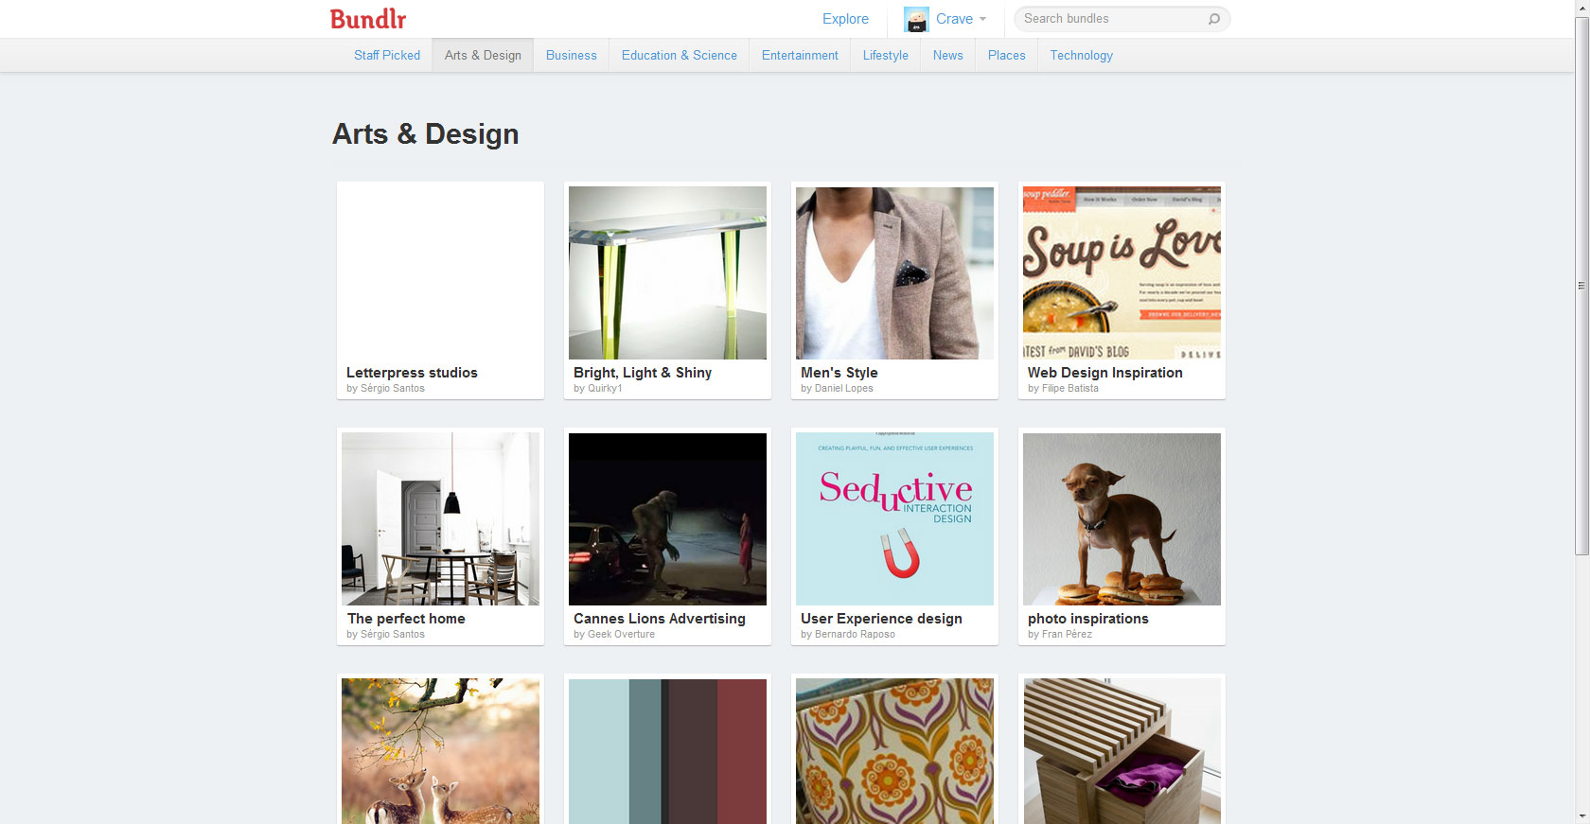The image size is (1590, 824).
Task: Click the scrollbar down arrow
Action: [1581, 815]
